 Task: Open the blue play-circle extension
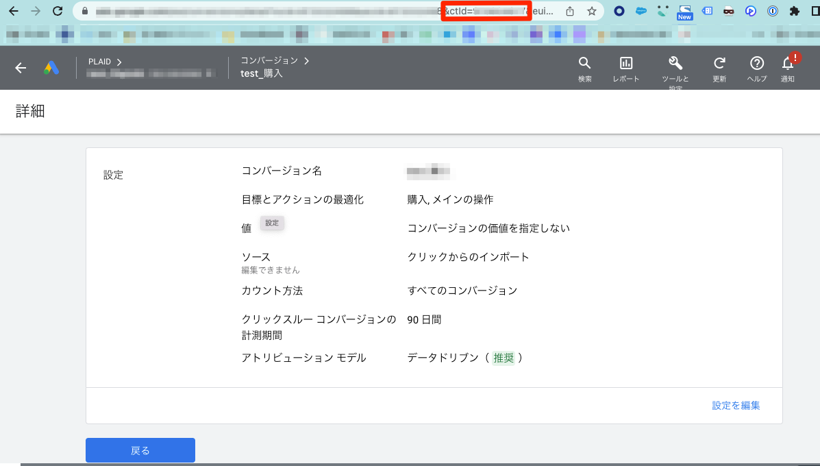tap(750, 11)
